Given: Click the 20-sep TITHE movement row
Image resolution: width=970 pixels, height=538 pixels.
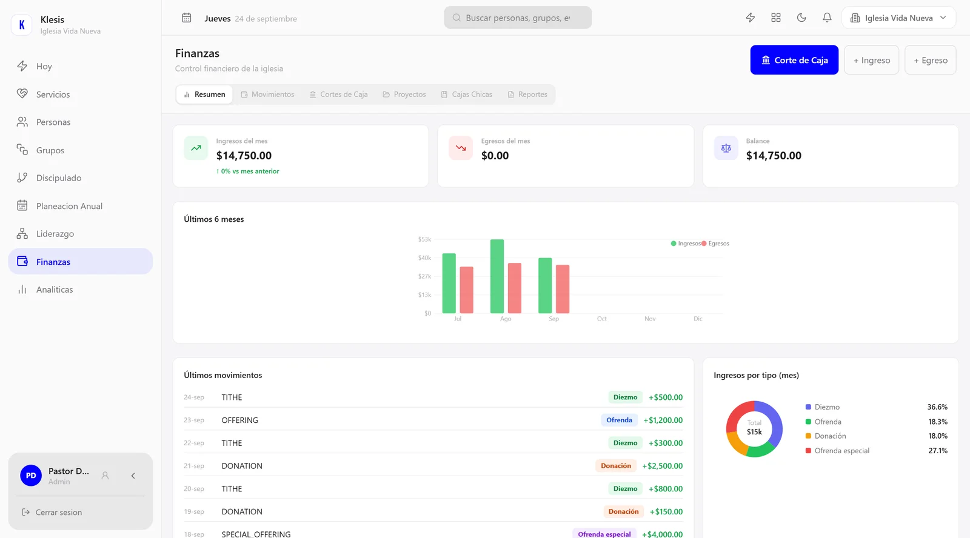Looking at the screenshot, I should (433, 488).
